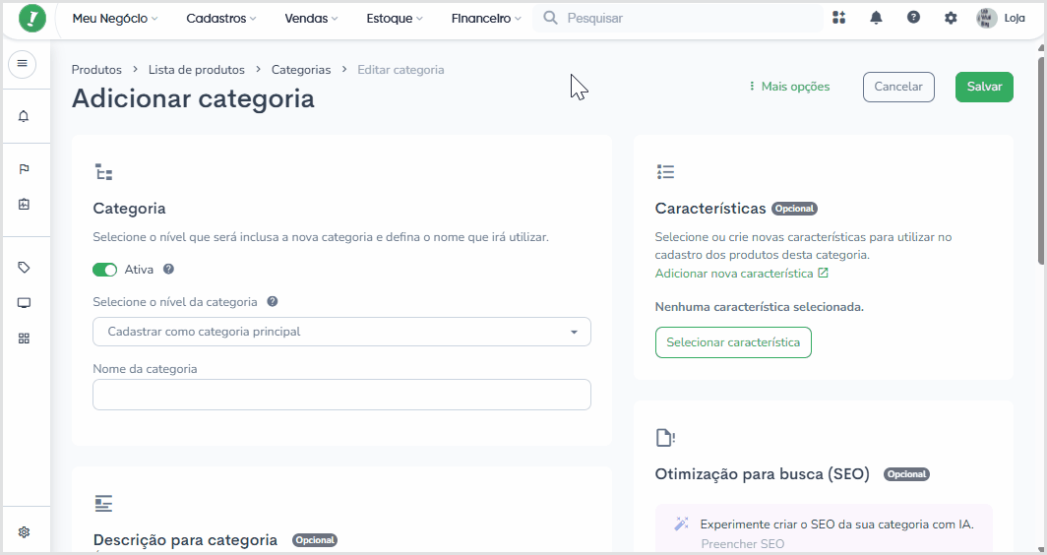
Task: Click the Cancelar button
Action: point(898,87)
